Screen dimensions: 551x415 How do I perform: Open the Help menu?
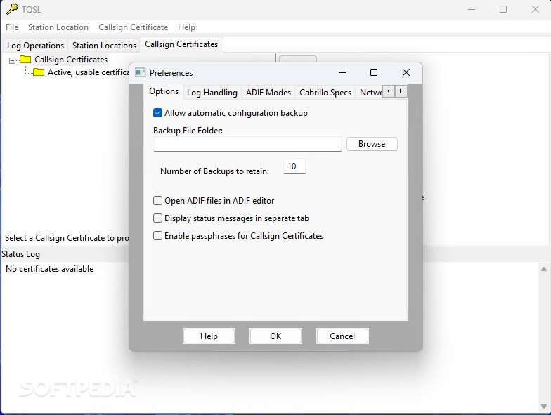186,27
